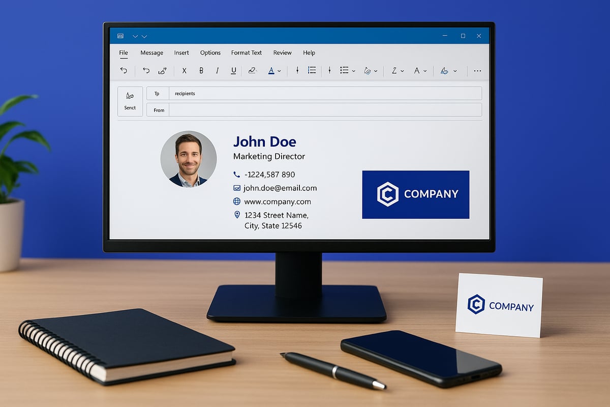Image resolution: width=610 pixels, height=407 pixels.
Task: Toggle Italic formatting
Action: click(x=217, y=71)
